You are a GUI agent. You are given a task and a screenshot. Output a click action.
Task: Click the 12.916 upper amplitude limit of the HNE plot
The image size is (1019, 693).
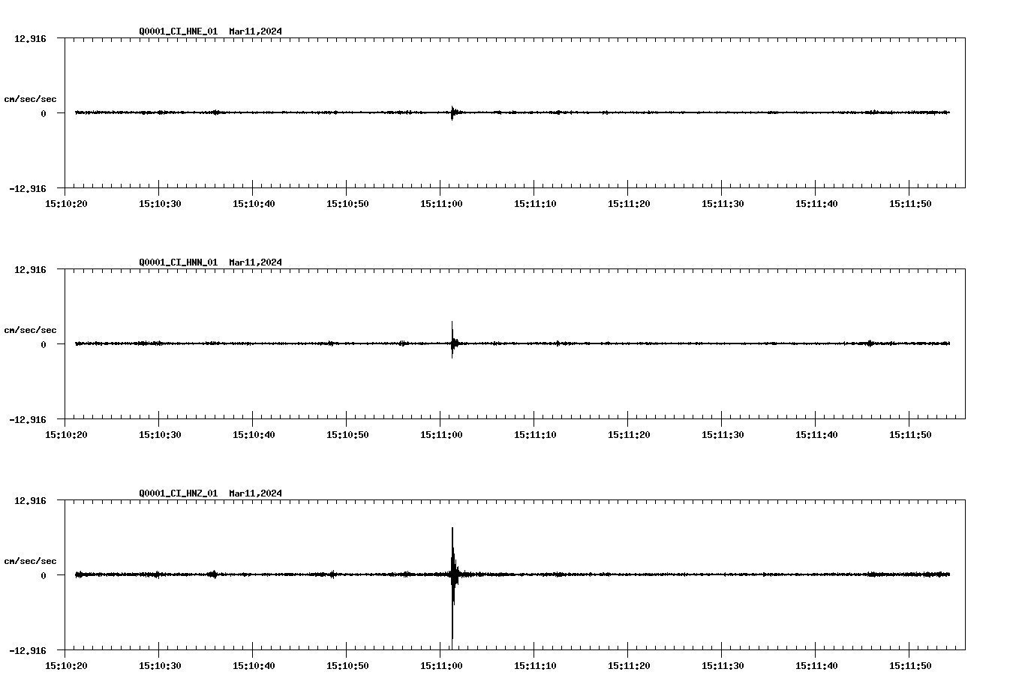pos(32,37)
